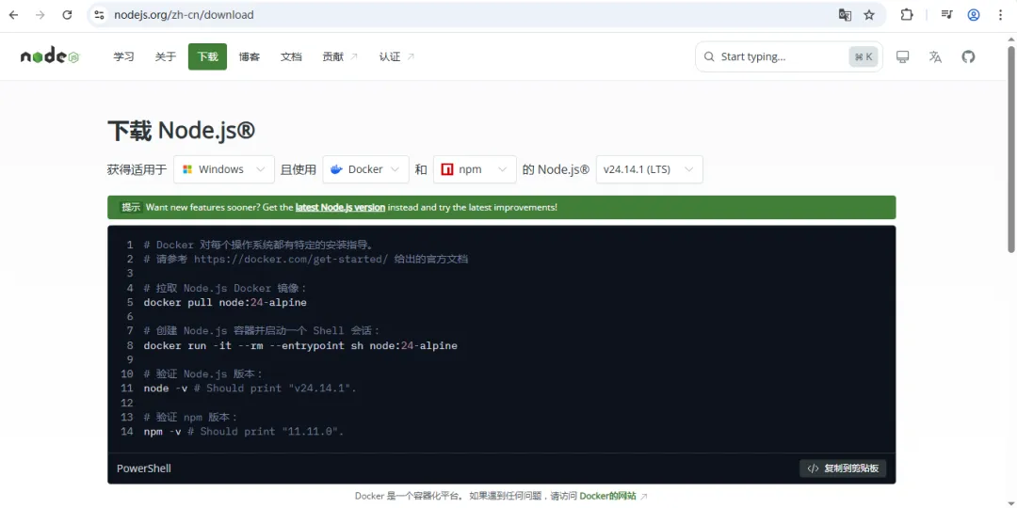Follow the latest Node.js version link

pyautogui.click(x=340, y=207)
